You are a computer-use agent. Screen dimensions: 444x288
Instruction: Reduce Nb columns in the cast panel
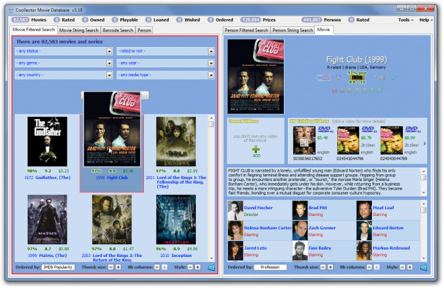click(369, 267)
